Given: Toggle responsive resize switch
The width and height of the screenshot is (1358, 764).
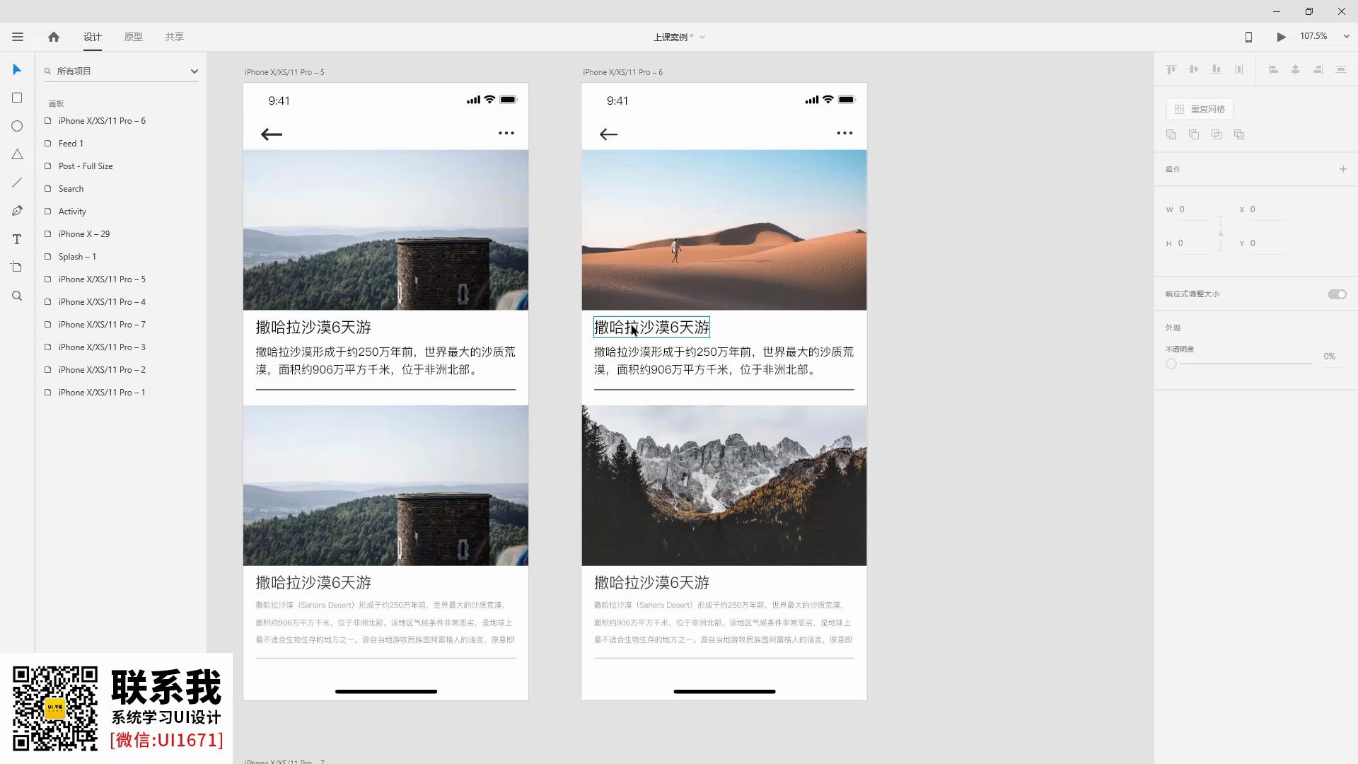Looking at the screenshot, I should click(x=1337, y=294).
